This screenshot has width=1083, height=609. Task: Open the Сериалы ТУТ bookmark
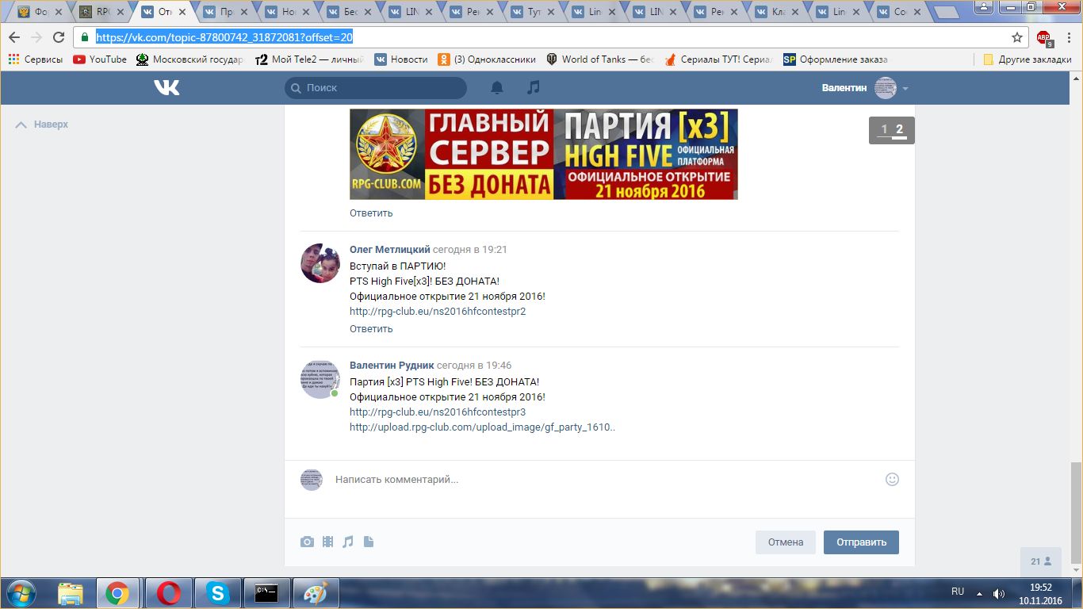[x=718, y=59]
